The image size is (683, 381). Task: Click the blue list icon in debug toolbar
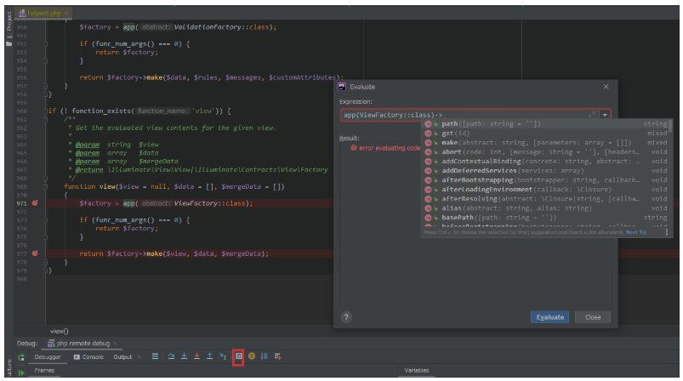point(265,356)
